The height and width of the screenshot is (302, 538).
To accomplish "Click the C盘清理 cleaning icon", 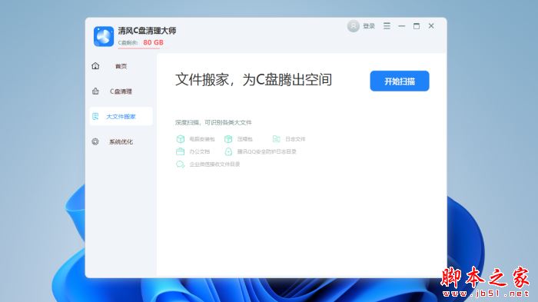I will (95, 91).
